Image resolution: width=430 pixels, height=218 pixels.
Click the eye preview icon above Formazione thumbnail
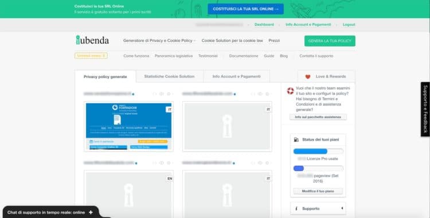coord(162,94)
